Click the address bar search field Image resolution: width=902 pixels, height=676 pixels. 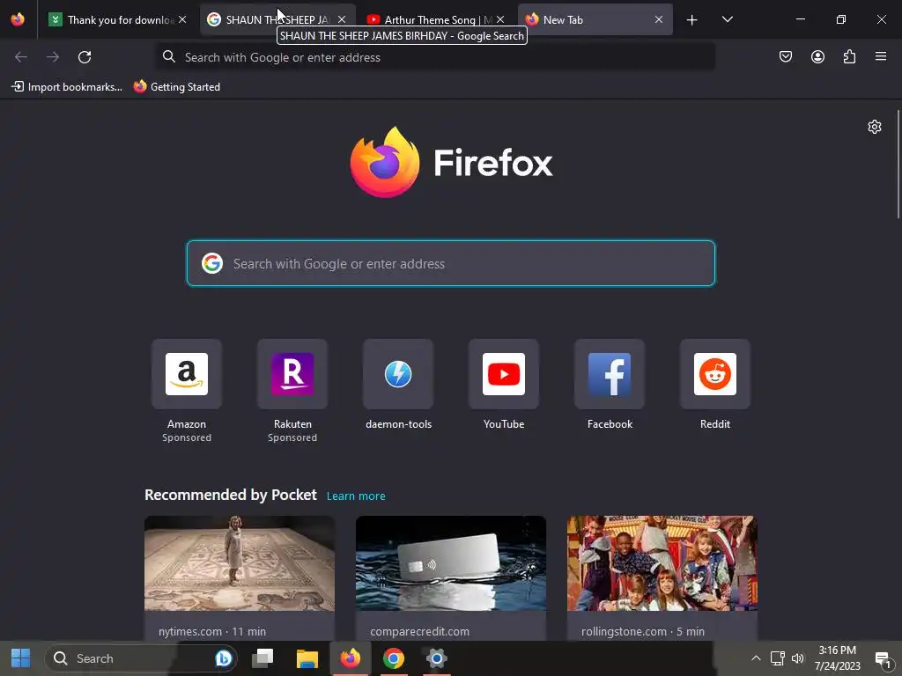pos(435,57)
